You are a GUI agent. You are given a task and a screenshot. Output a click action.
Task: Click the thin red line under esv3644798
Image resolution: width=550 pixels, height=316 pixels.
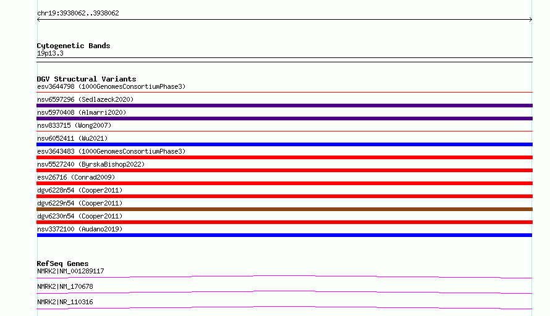(284, 92)
